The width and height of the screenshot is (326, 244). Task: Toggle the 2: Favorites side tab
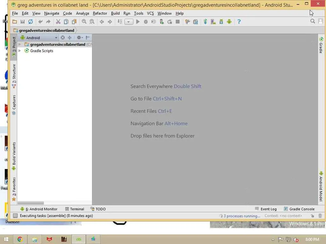tap(14, 189)
